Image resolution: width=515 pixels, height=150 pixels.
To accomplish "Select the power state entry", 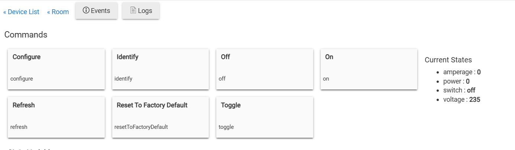I will point(456,81).
